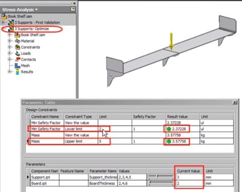Click the Loads node icon

(x=17, y=53)
